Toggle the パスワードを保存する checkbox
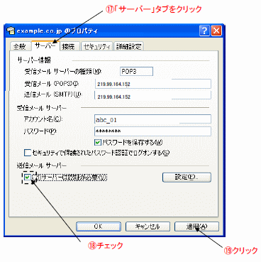The height and width of the screenshot is (262, 261). tap(98, 142)
